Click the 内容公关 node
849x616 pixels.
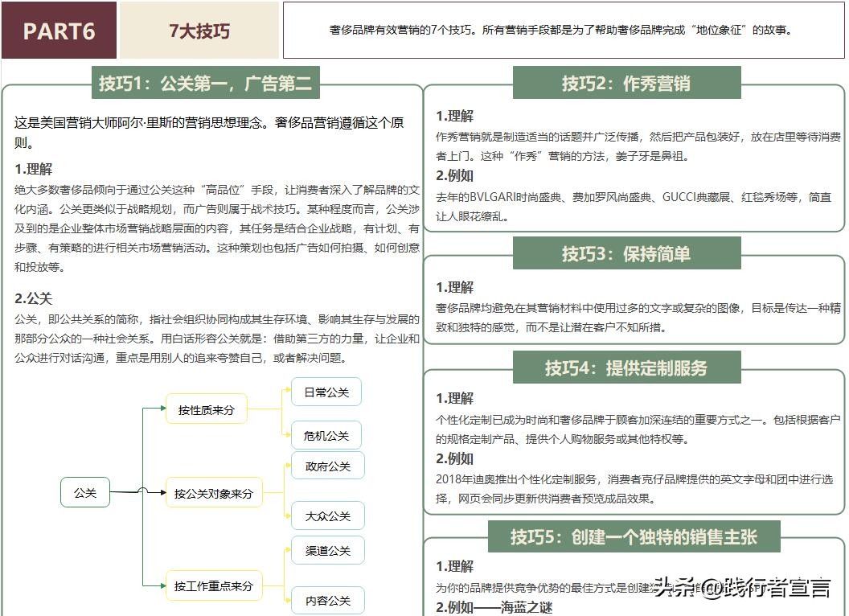[x=327, y=600]
